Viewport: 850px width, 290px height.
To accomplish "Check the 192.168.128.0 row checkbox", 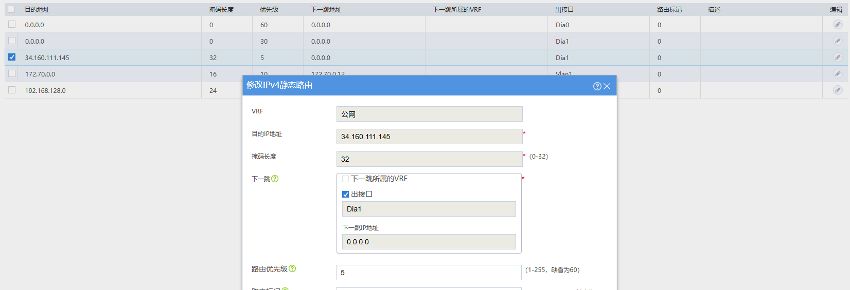I will pos(12,90).
